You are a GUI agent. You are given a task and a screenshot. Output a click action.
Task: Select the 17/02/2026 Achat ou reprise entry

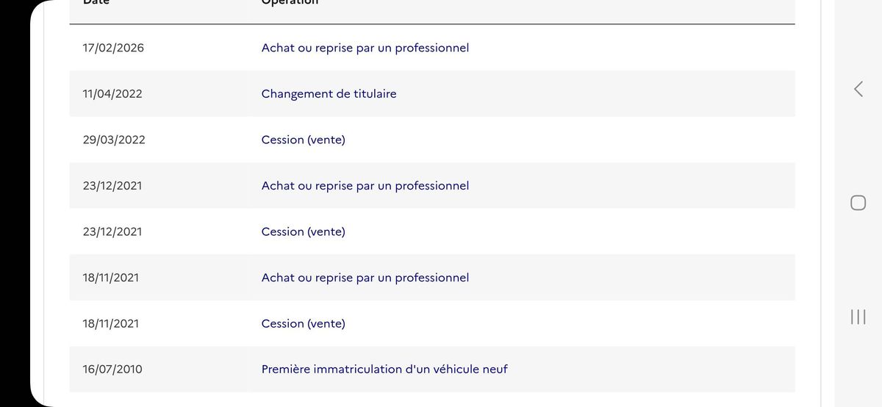click(x=365, y=48)
